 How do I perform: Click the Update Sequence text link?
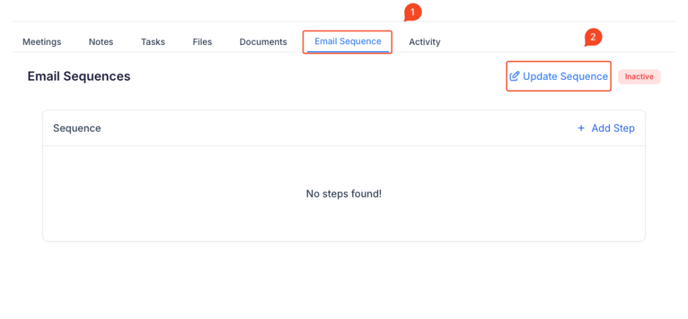(x=565, y=77)
